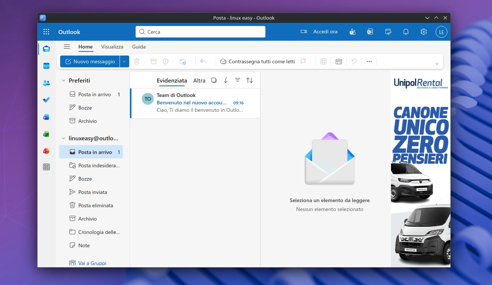Toggle the hamburger menu to collapse folder pane
The height and width of the screenshot is (285, 492).
67,47
